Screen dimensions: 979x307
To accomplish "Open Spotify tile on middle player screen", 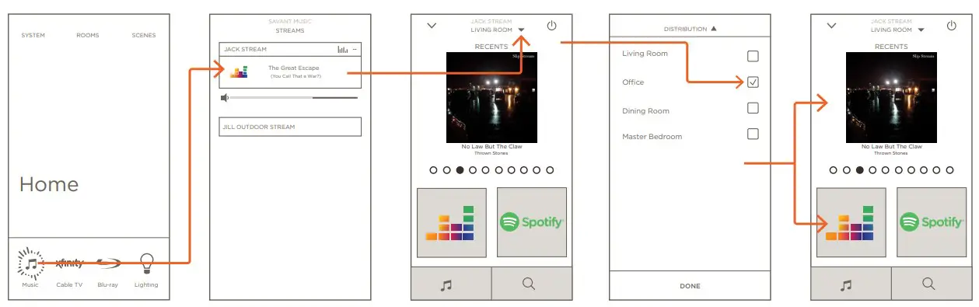I will [532, 222].
